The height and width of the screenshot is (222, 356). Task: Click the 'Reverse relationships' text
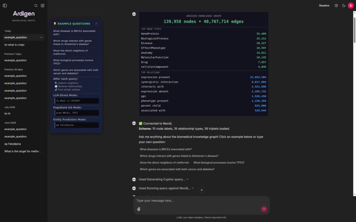[x=70, y=86]
